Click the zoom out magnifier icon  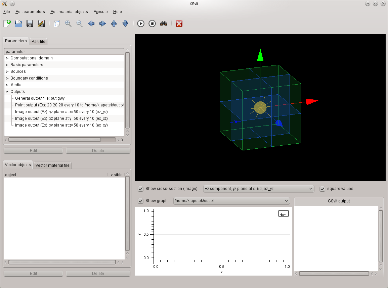[80, 23]
